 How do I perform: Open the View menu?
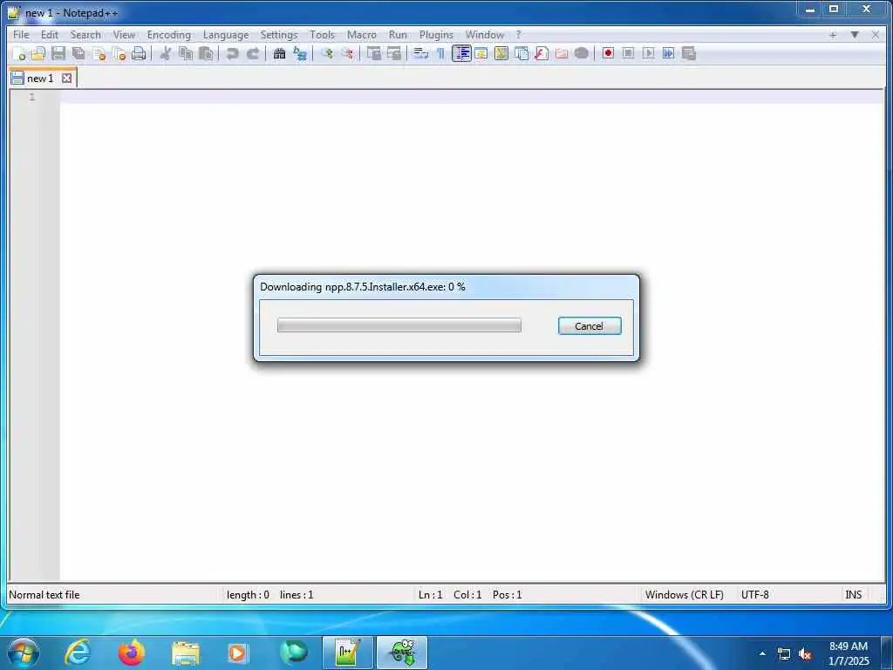pos(124,35)
